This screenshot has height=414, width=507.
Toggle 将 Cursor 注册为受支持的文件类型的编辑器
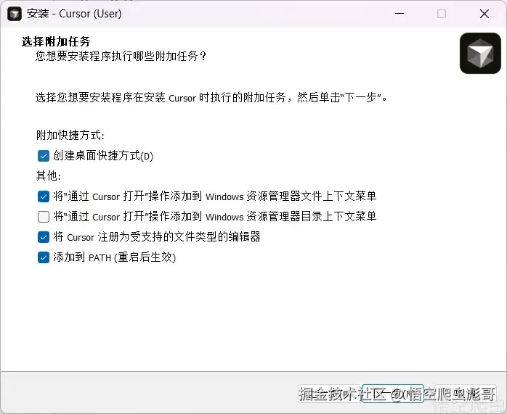point(44,237)
